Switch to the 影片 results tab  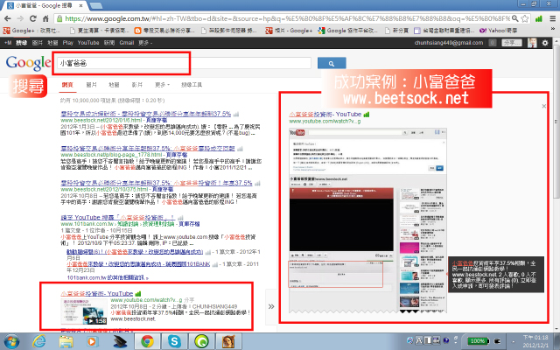(137, 85)
